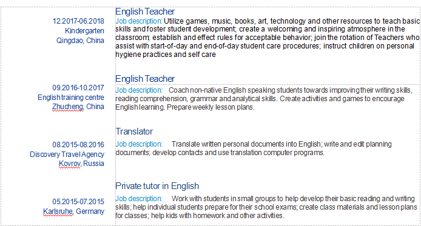The height and width of the screenshot is (226, 421).
Task: Click the date range 08.2015-08.2016
Action: [x=78, y=145]
